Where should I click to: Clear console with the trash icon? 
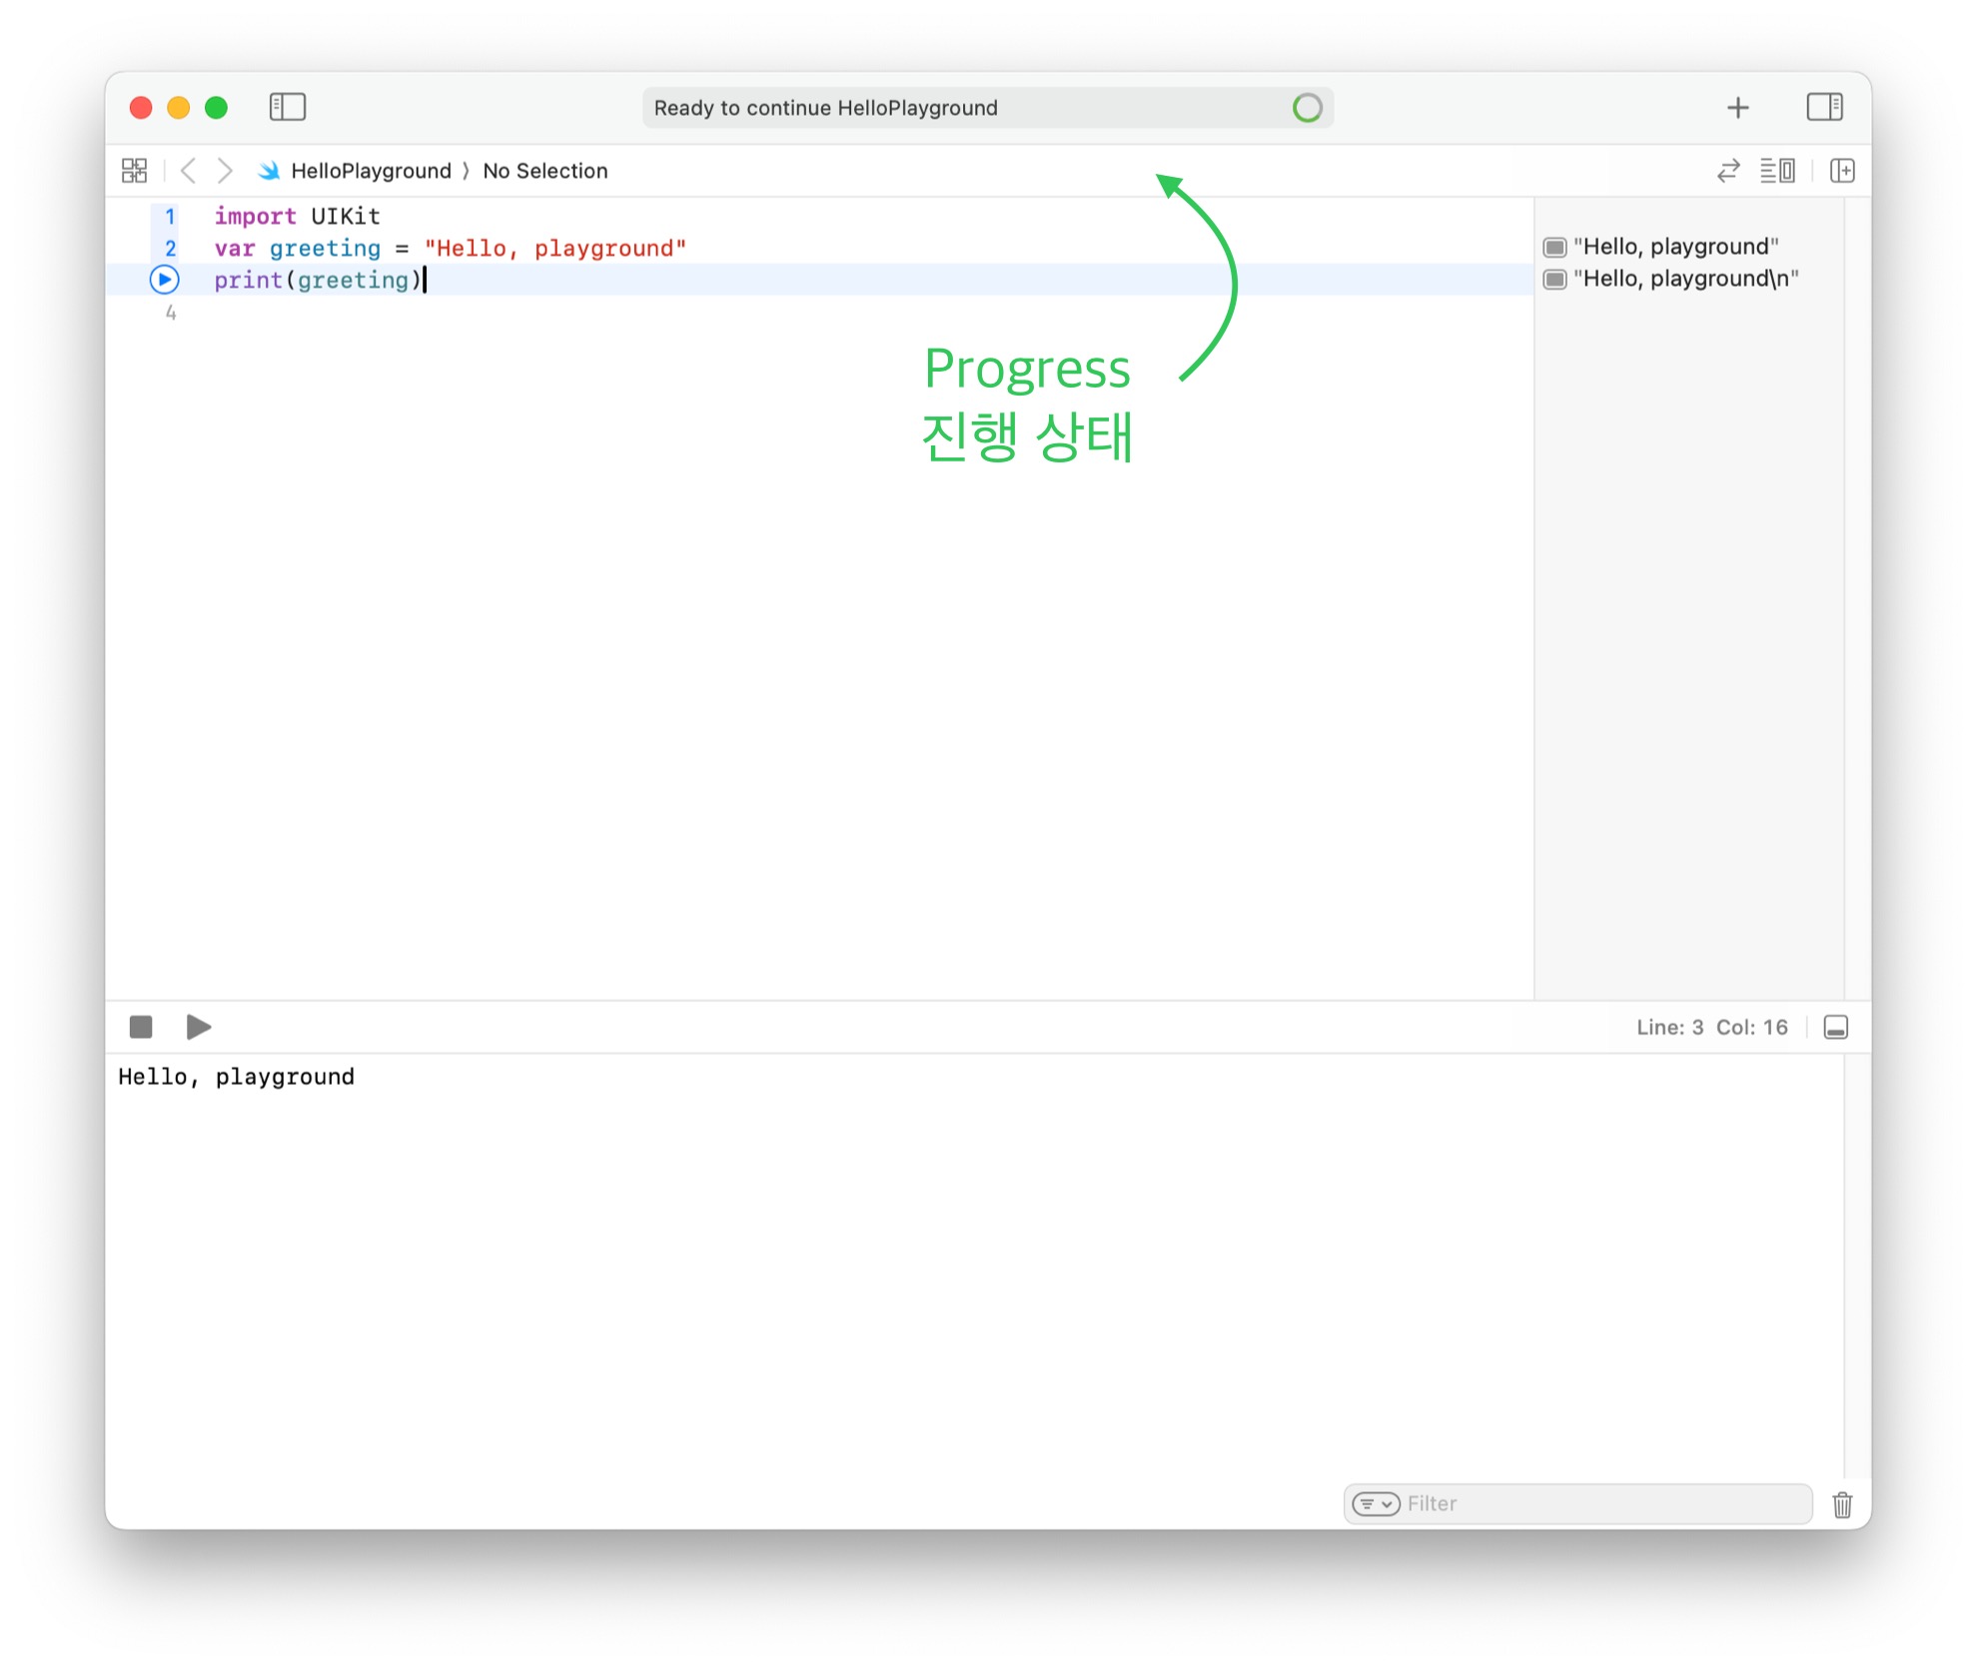coord(1841,1504)
